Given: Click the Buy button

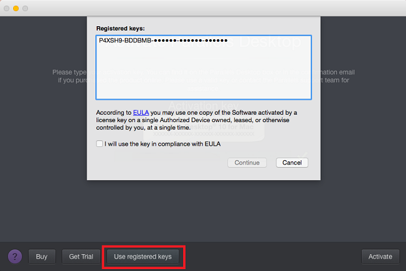Looking at the screenshot, I should [x=42, y=257].
